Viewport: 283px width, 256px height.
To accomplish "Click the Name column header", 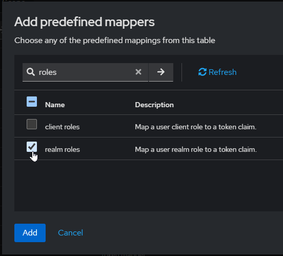I will (55, 105).
